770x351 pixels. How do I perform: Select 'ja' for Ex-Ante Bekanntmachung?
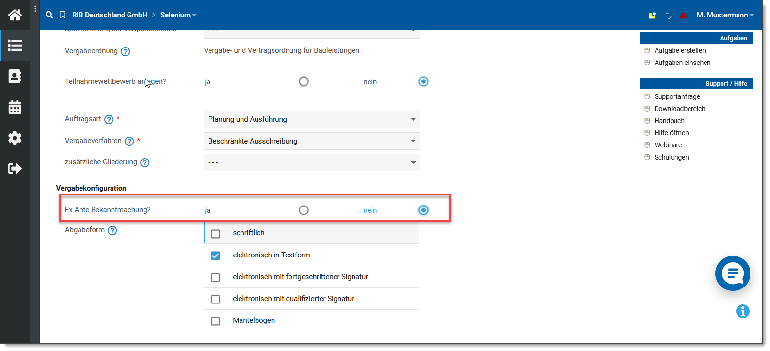coord(304,210)
